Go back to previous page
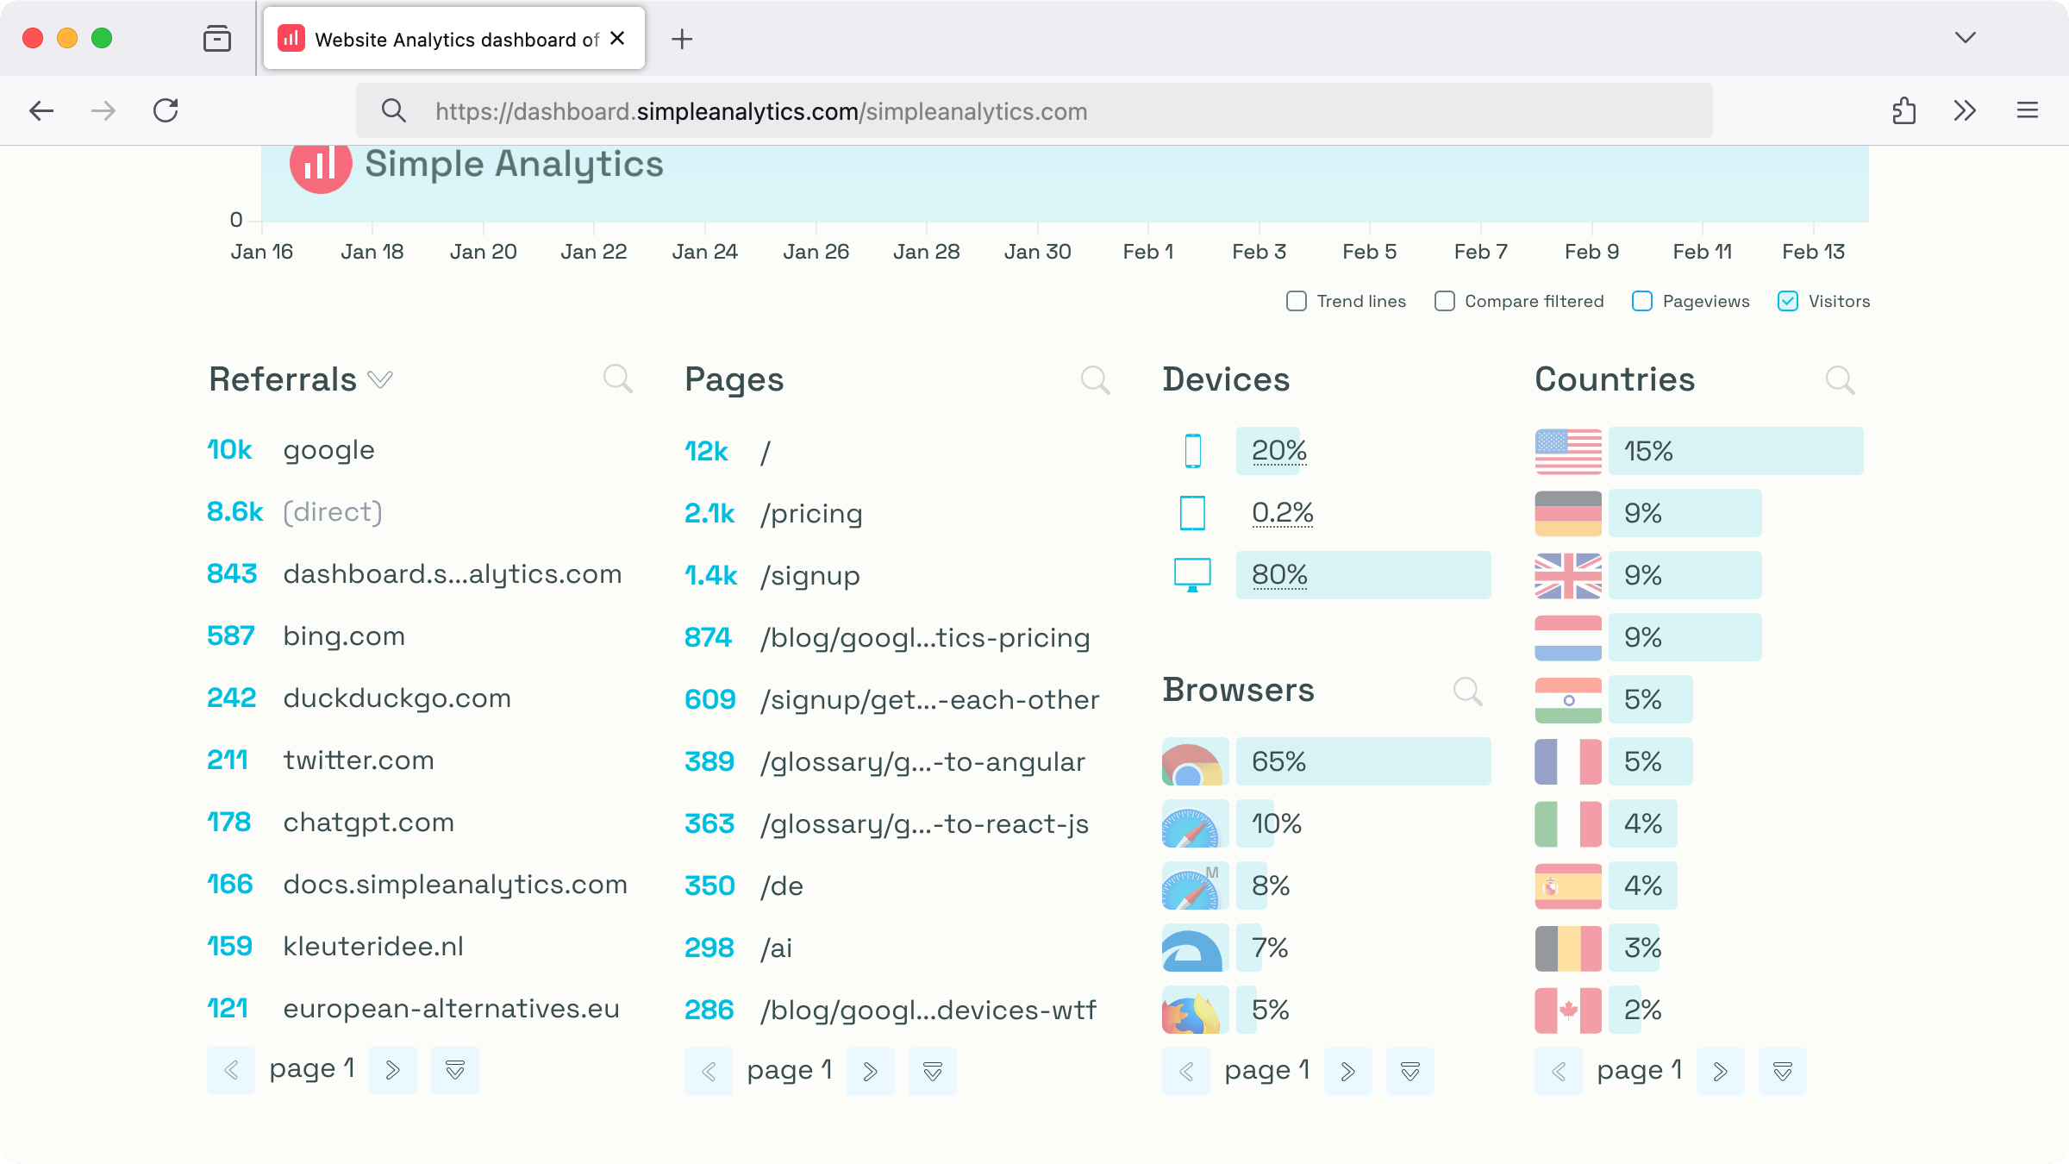2069x1164 pixels. pos(41,110)
